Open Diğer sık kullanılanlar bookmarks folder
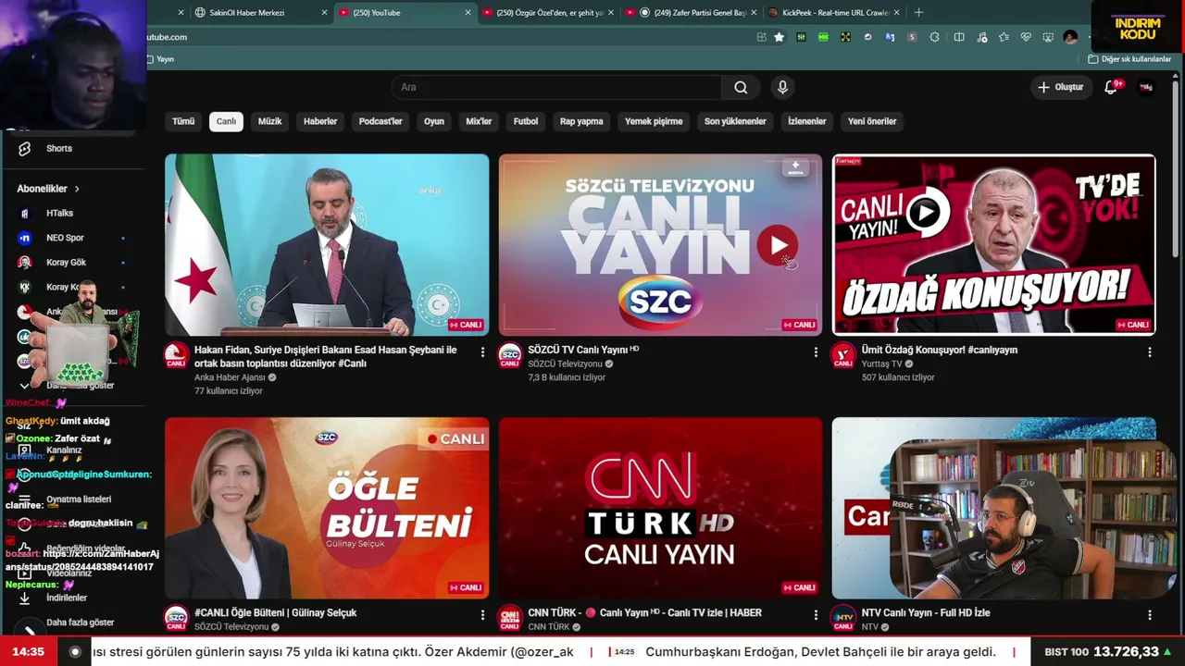This screenshot has height=666, width=1185. 1129,59
